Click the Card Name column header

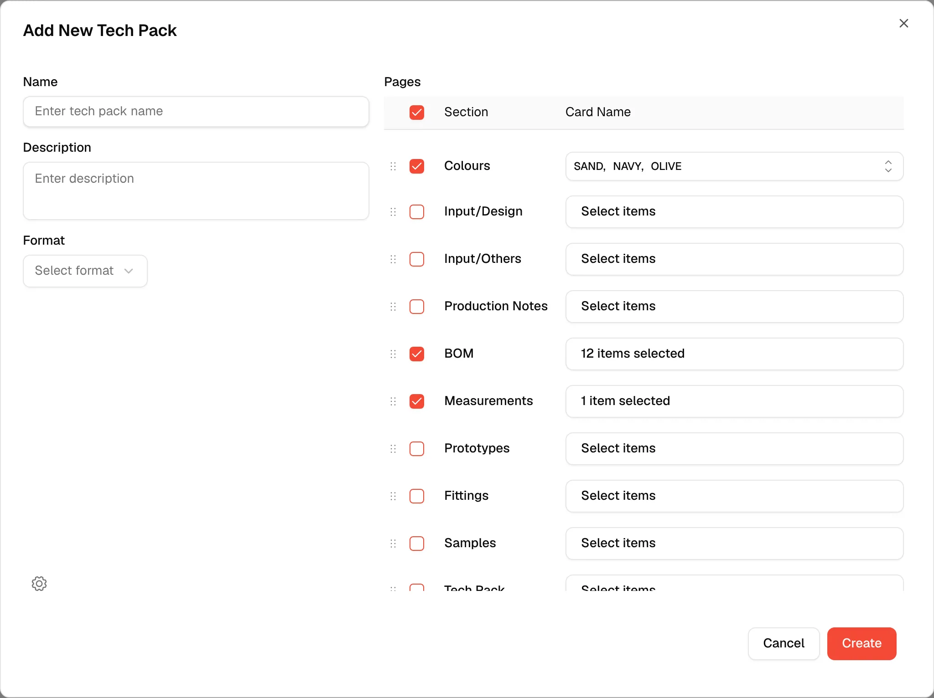click(598, 112)
